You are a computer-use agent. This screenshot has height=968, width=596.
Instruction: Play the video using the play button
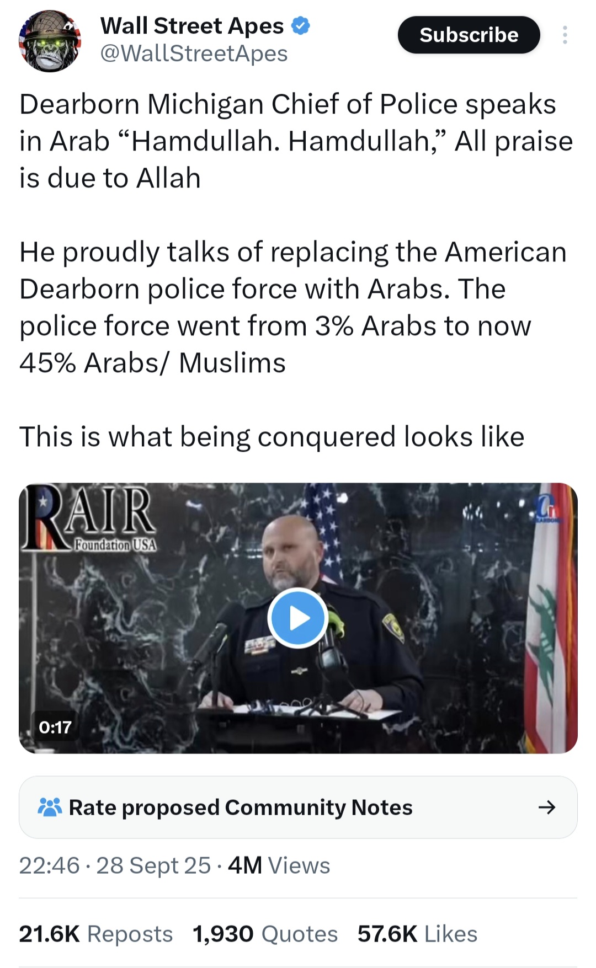298,618
